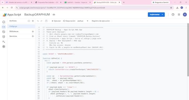189x100 pixels.
Task: Open the project history icon in sidebar
Action: pos(4,32)
